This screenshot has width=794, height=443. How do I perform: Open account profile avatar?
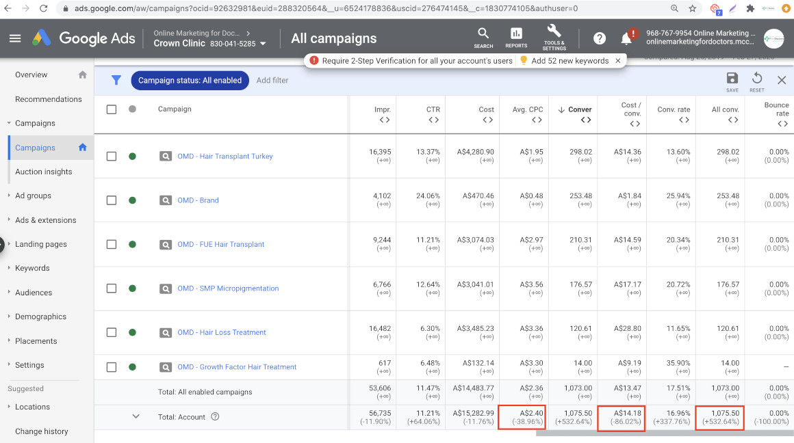pyautogui.click(x=773, y=38)
